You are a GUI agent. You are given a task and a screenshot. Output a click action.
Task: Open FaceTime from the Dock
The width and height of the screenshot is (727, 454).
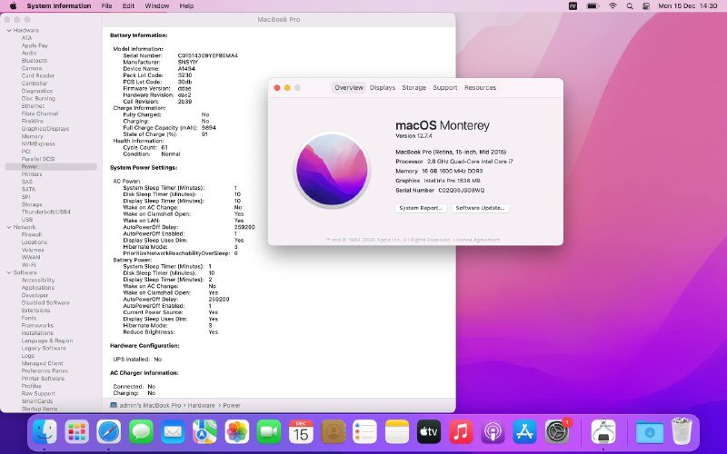pyautogui.click(x=269, y=432)
